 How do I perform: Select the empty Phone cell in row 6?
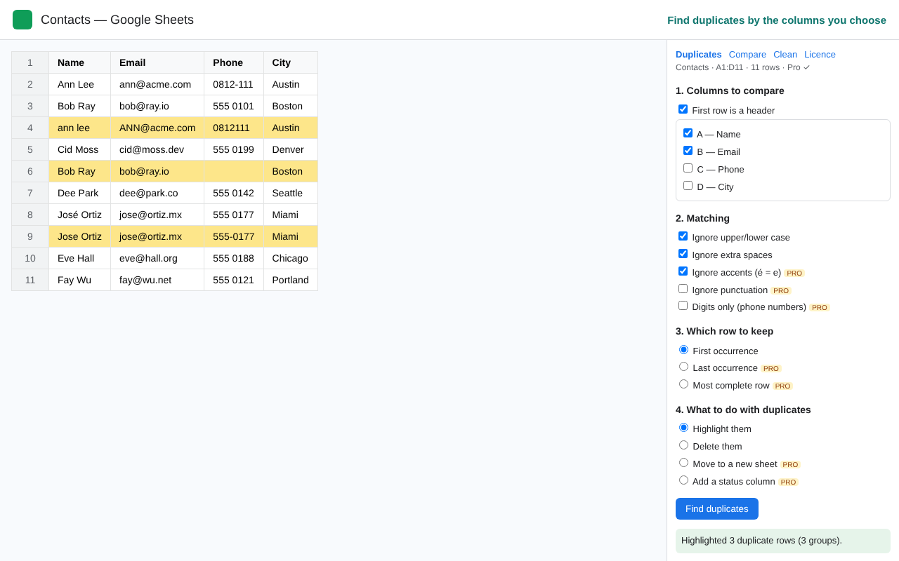[234, 171]
